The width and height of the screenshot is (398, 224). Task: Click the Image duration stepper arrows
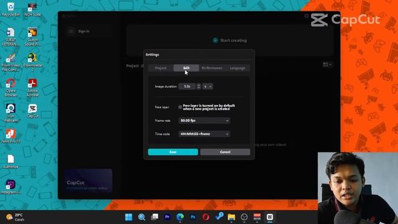click(x=199, y=86)
